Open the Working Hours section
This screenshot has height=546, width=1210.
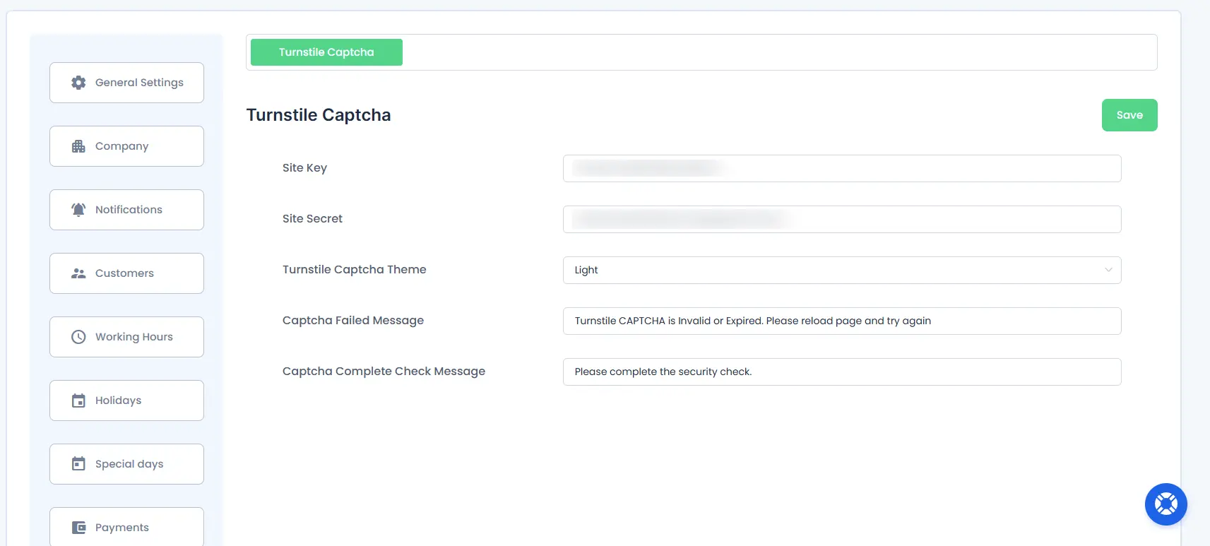126,337
